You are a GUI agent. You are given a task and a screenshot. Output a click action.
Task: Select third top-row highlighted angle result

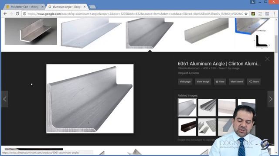pos(150,33)
